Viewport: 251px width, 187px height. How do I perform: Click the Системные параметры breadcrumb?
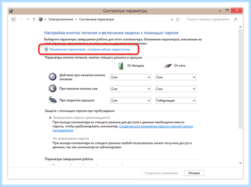97,20
